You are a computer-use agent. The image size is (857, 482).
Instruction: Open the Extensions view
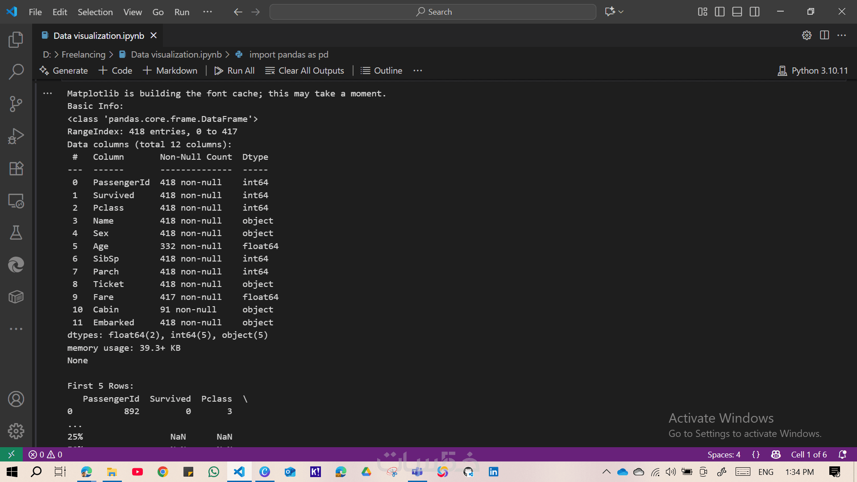click(16, 168)
